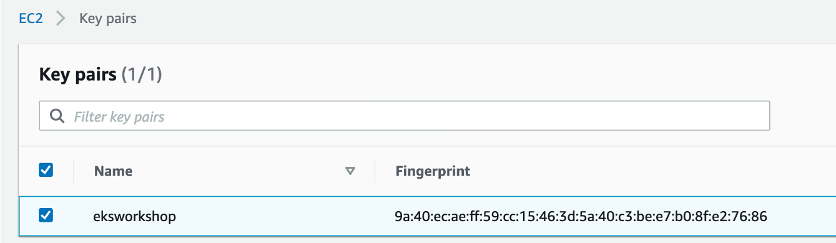Click the magnifier icon in the filter box
Screen dimensions: 836x243
pyautogui.click(x=57, y=116)
